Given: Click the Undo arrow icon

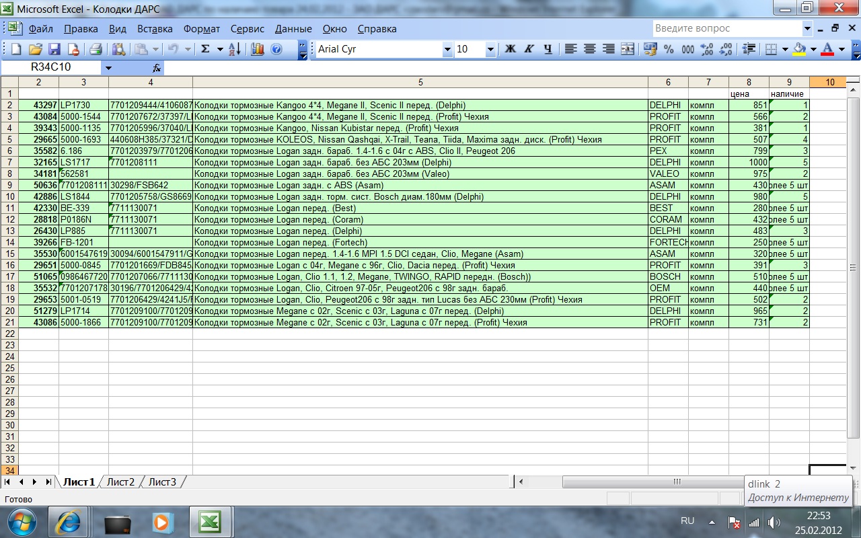Looking at the screenshot, I should 173,49.
